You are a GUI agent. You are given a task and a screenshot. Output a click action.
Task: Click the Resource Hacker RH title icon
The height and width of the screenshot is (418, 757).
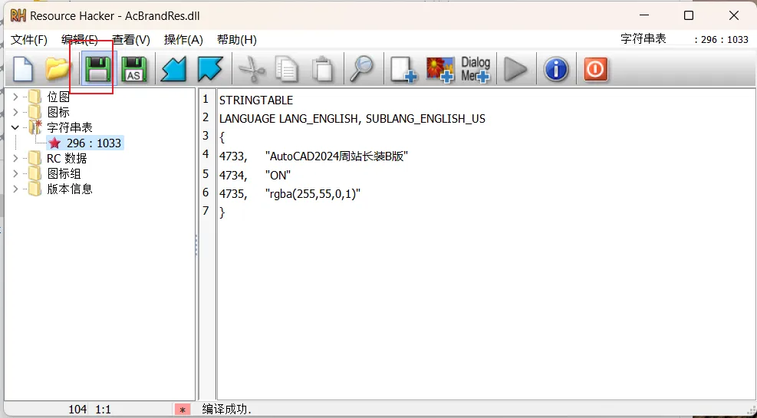tap(18, 15)
